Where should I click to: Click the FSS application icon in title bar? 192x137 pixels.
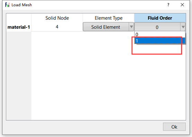tap(7, 5)
